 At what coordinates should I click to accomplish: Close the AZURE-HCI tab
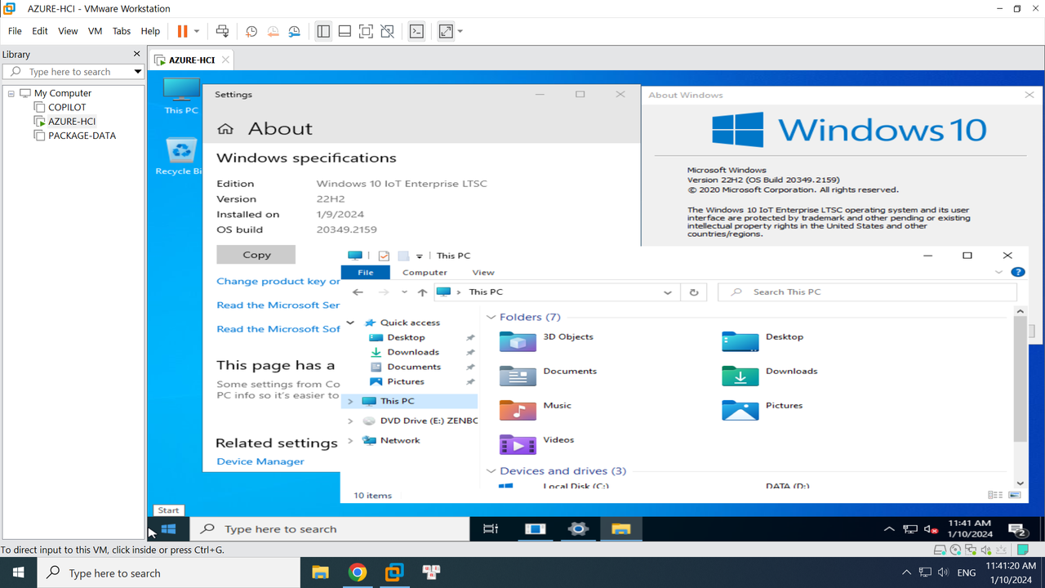pos(226,60)
